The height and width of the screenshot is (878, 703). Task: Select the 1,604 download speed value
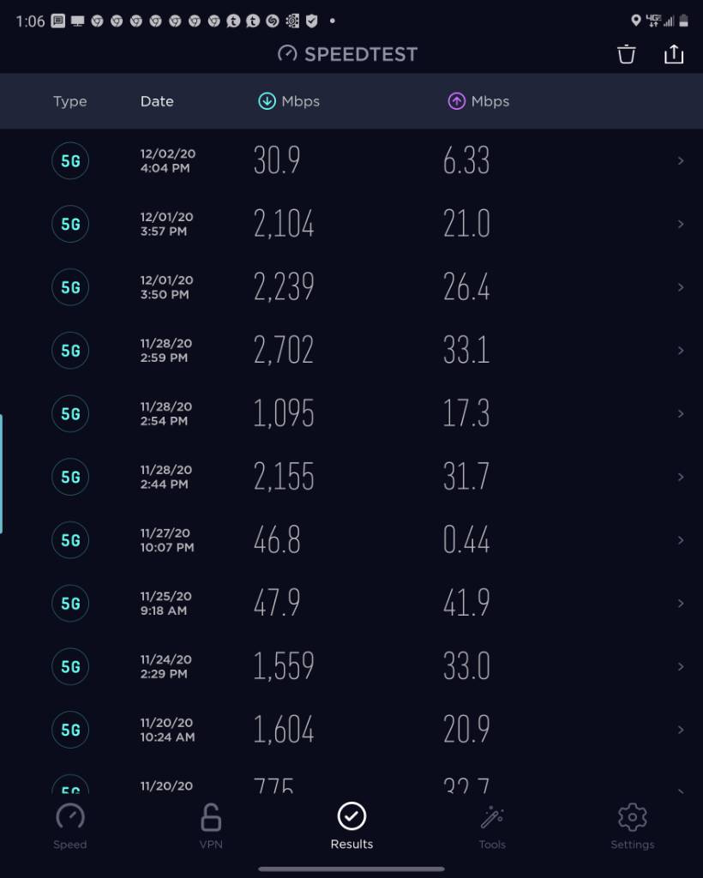click(284, 731)
